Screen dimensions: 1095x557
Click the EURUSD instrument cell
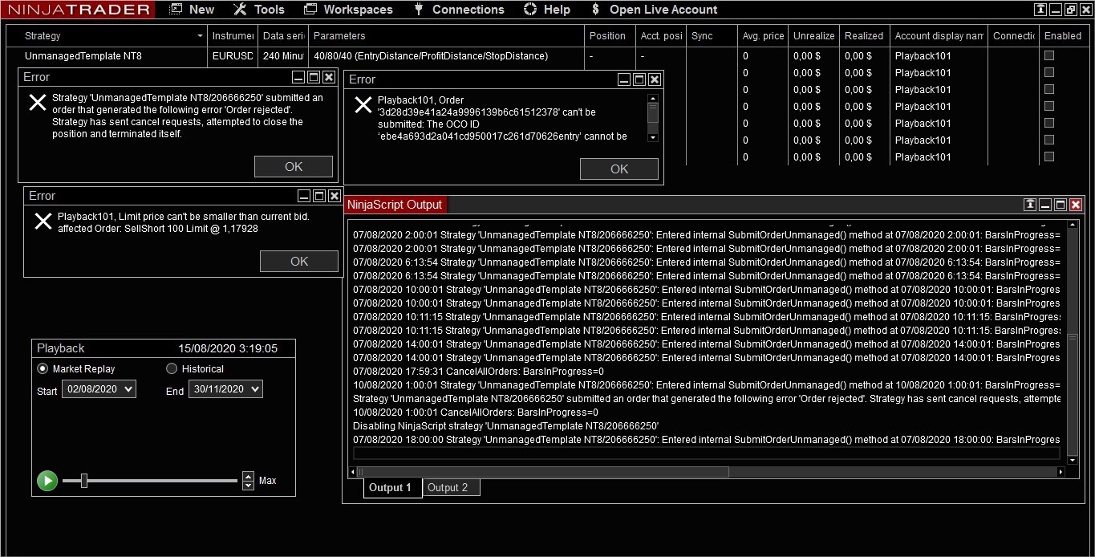coord(233,56)
